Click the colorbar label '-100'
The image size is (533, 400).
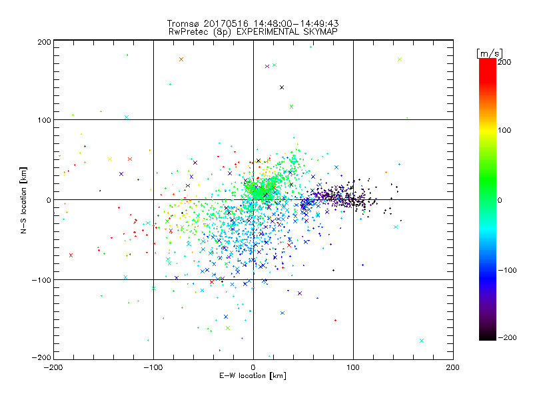coord(507,270)
